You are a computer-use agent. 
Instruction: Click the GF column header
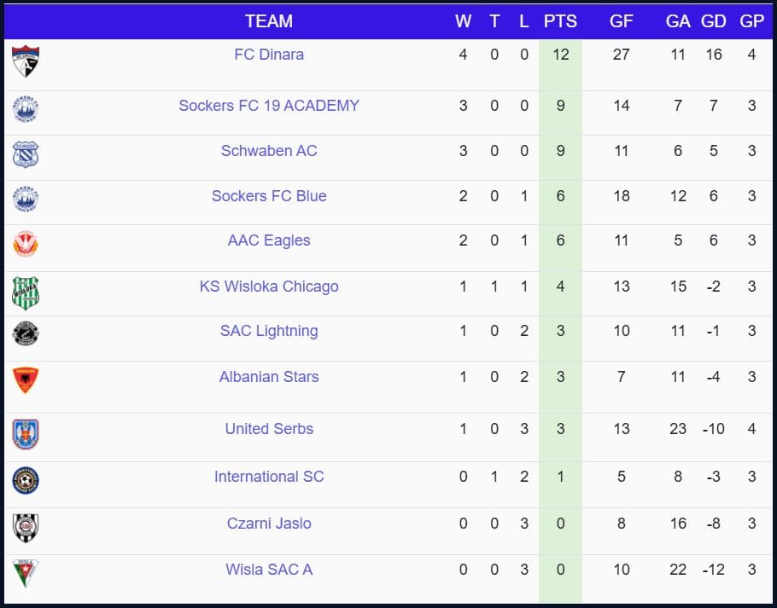pyautogui.click(x=622, y=21)
